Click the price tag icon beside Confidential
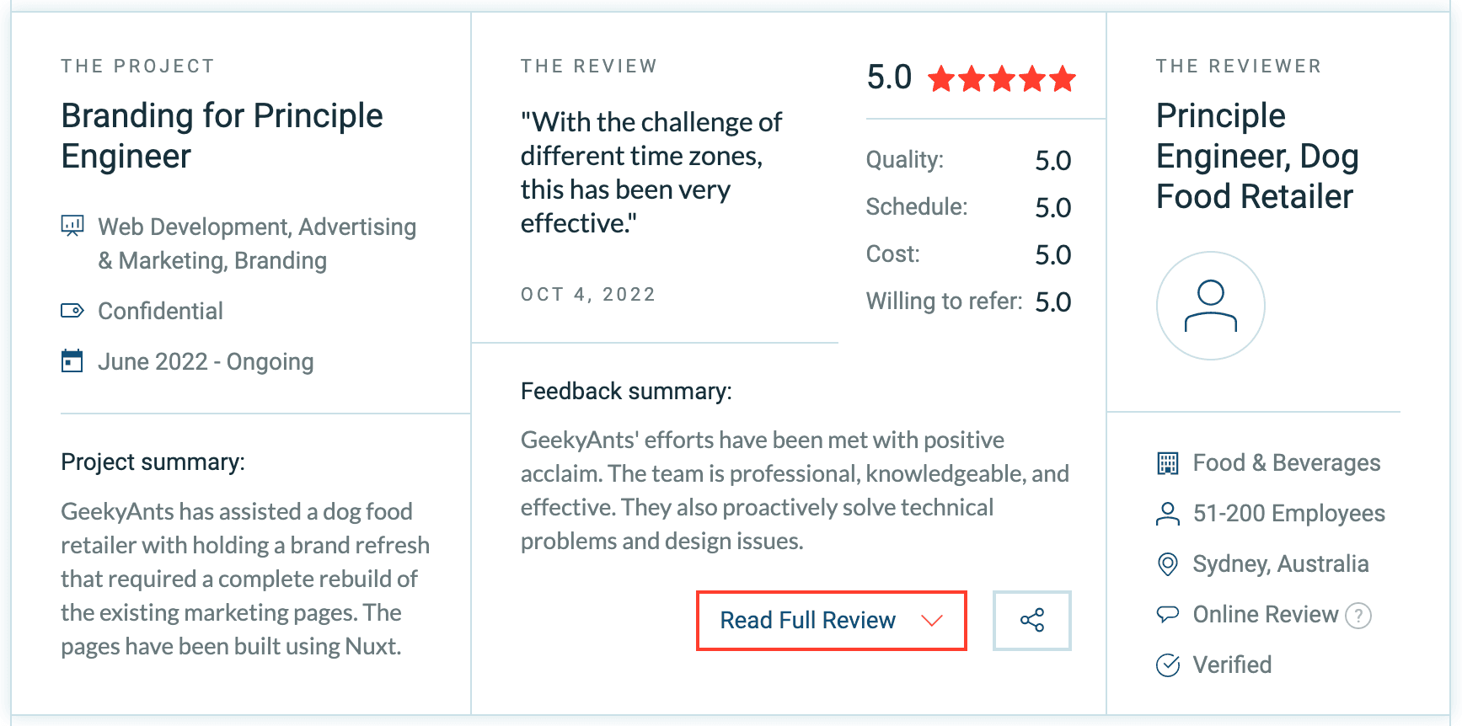The image size is (1462, 726). pyautogui.click(x=72, y=311)
